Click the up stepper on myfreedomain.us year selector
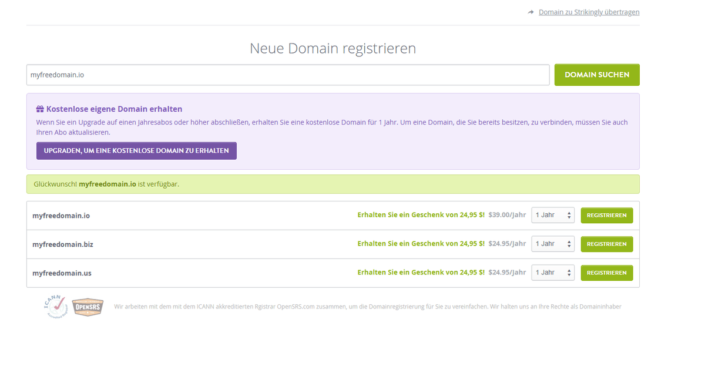705x373 pixels. (569, 270)
